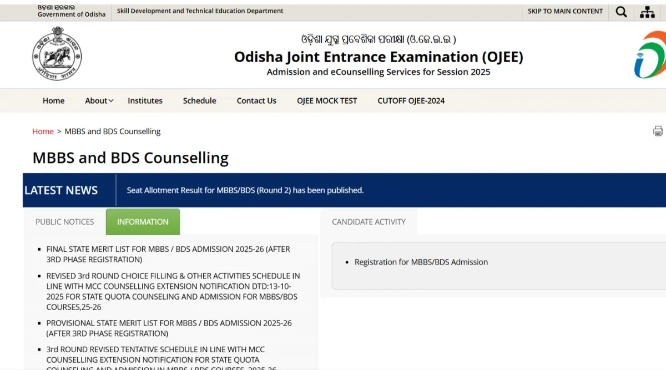This screenshot has height=370, width=666.
Task: Go to the Institutes menu item
Action: pyautogui.click(x=145, y=100)
